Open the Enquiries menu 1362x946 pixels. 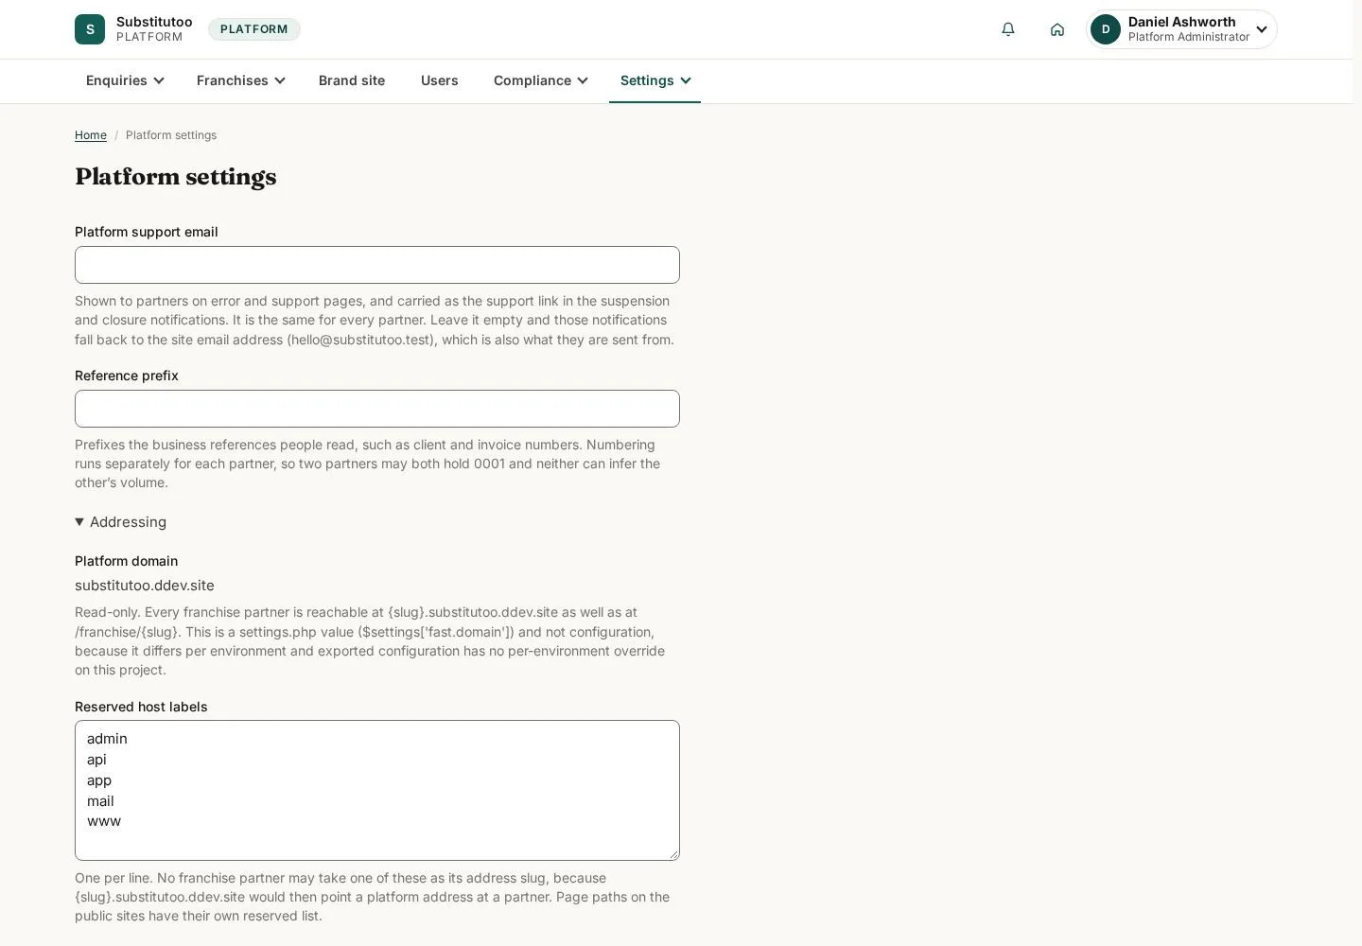coord(125,80)
